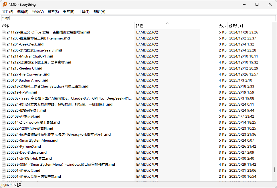This screenshot has width=277, height=188.
Task: Click file icon of 250601-蓝奏云盘第三方客户端.md
Action: click(3, 176)
